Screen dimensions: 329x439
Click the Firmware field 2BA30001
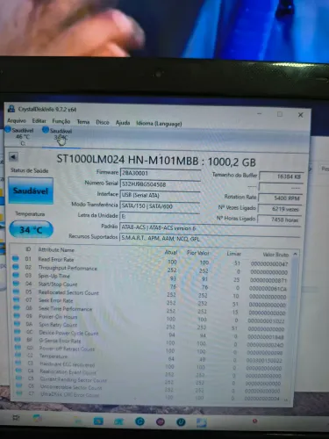click(161, 173)
